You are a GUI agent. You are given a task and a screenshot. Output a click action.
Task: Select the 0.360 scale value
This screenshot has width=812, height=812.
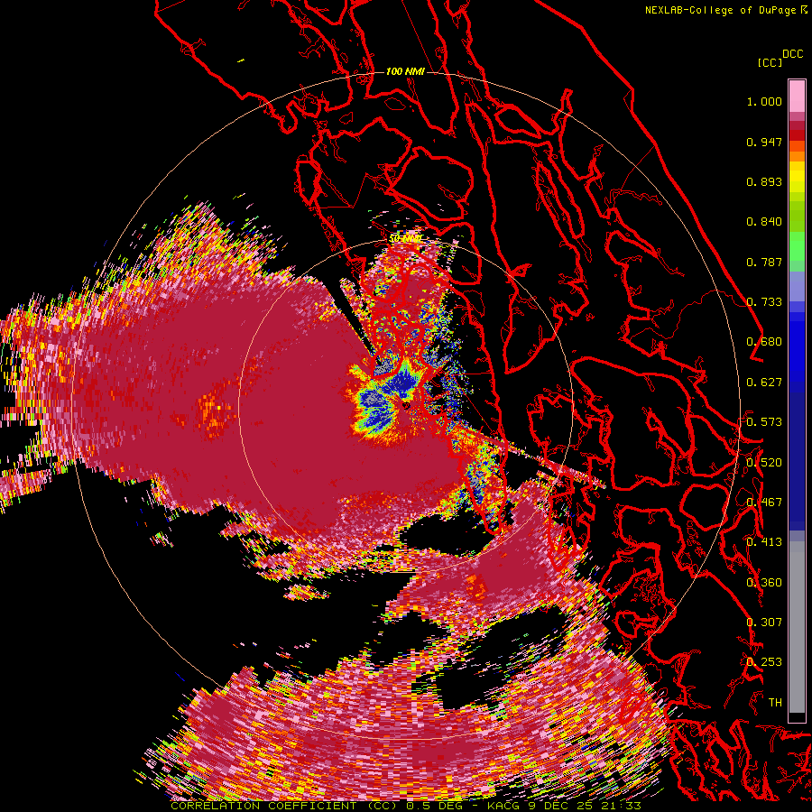click(764, 583)
